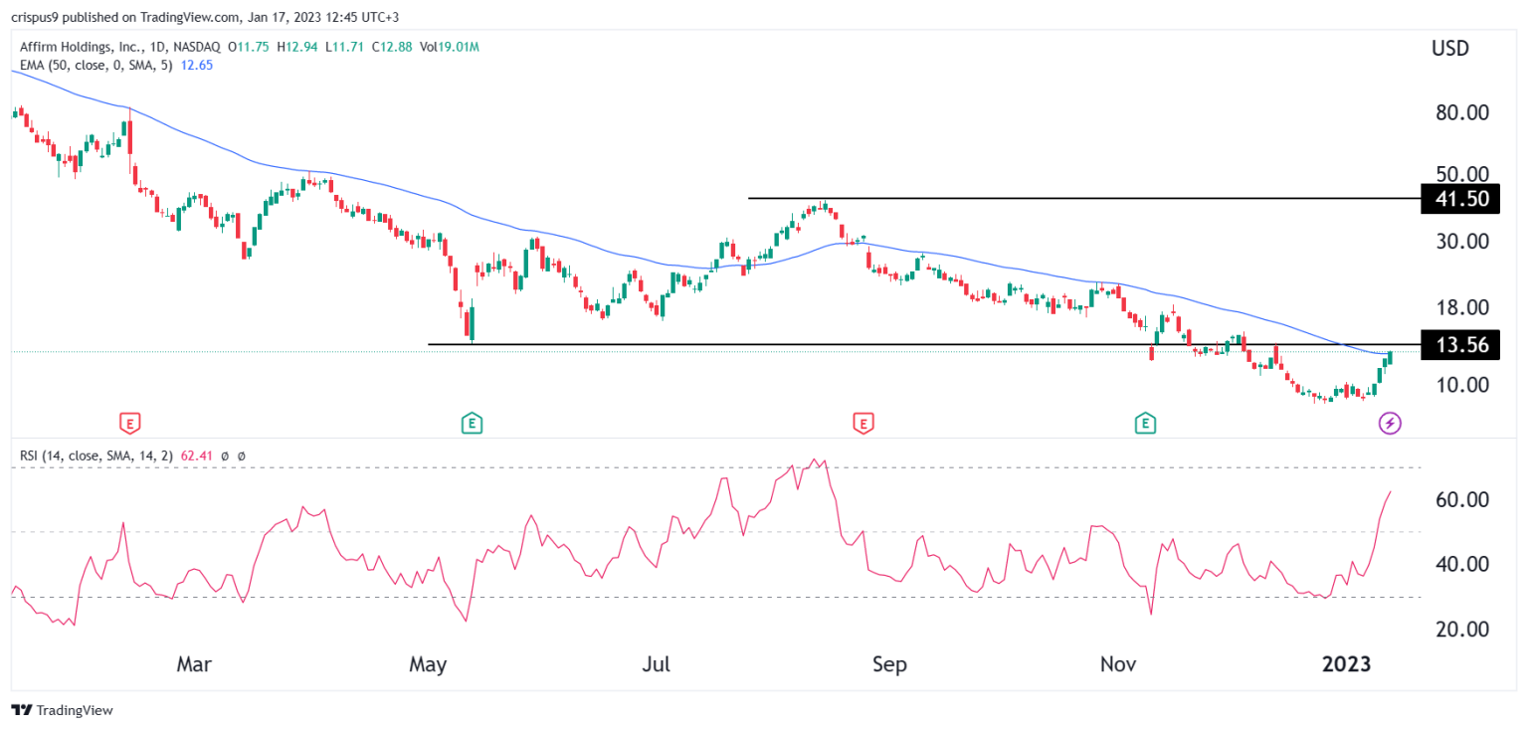Click the red earnings badge under the February candles
The image size is (1528, 729).
tap(128, 423)
